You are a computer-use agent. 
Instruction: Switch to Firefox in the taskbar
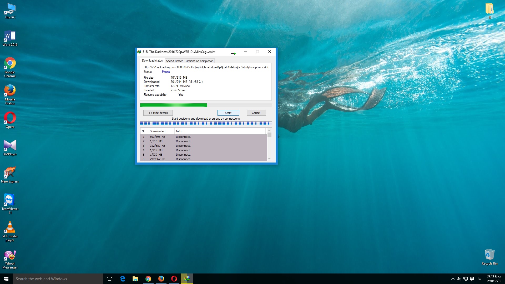[x=161, y=279]
